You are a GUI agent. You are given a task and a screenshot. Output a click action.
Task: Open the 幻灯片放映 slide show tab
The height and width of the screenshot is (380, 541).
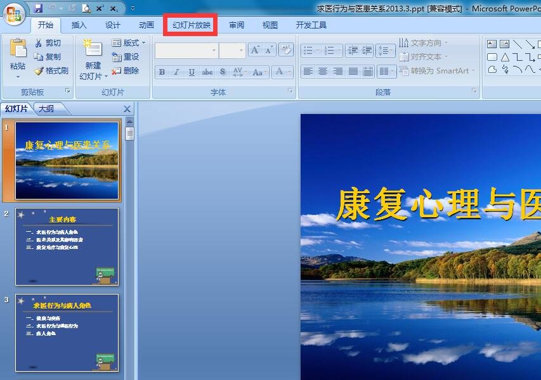(x=192, y=25)
